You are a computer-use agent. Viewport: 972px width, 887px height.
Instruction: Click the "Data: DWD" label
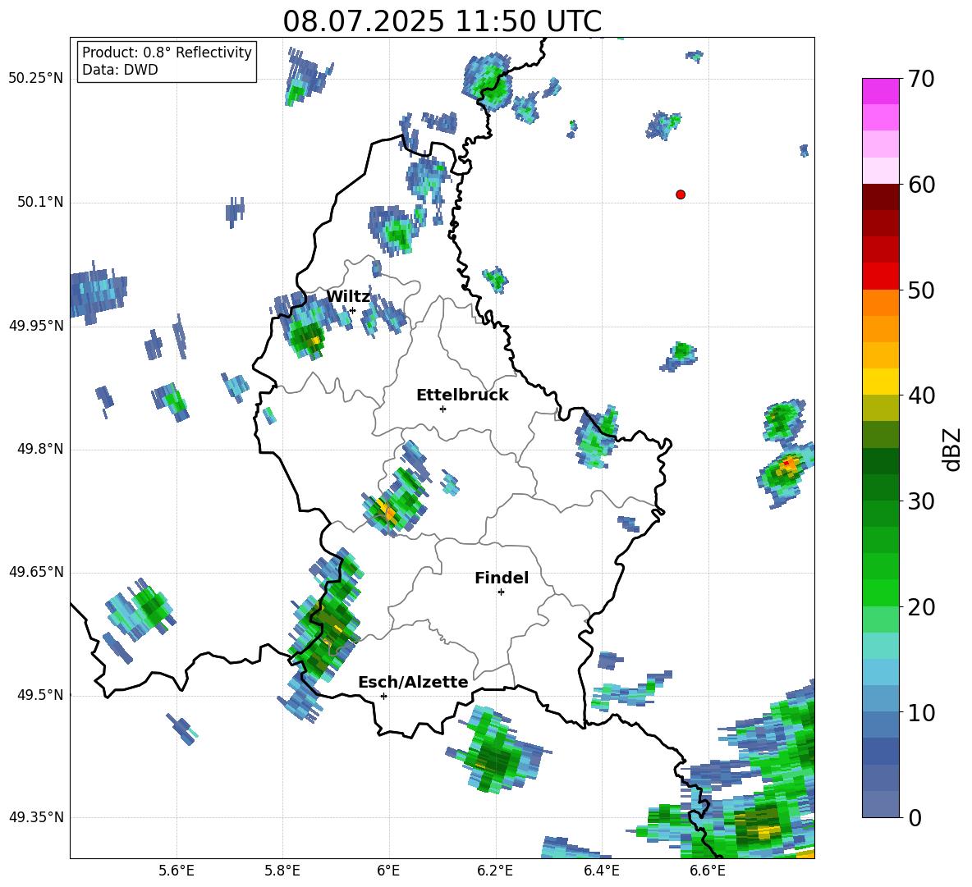point(120,70)
